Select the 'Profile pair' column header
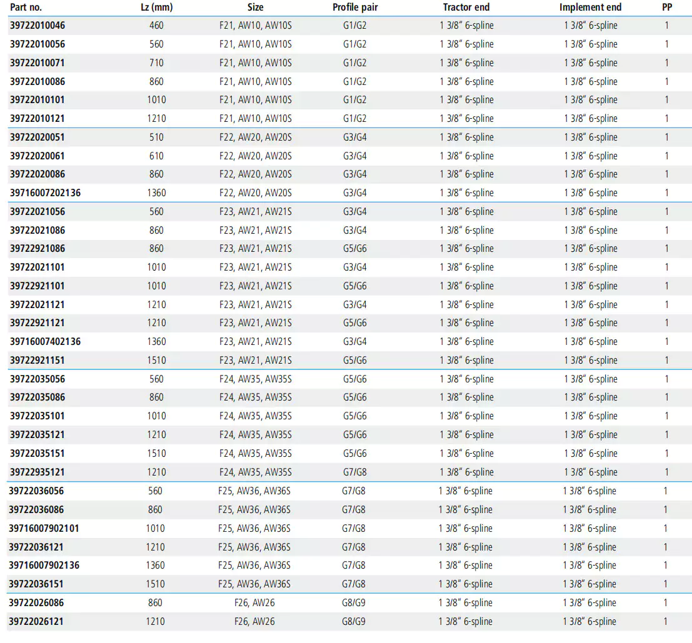 coord(355,7)
